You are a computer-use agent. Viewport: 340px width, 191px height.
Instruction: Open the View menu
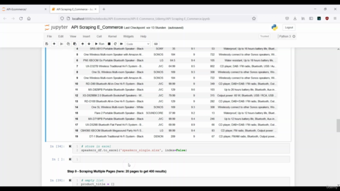pos(73,37)
